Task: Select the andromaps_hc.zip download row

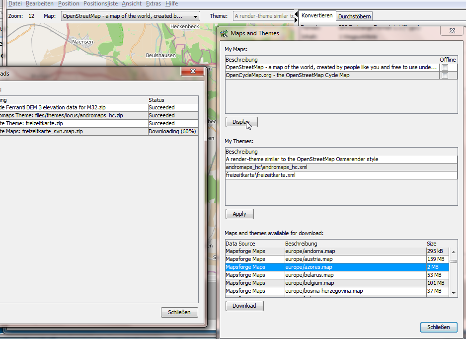Action: (99, 115)
